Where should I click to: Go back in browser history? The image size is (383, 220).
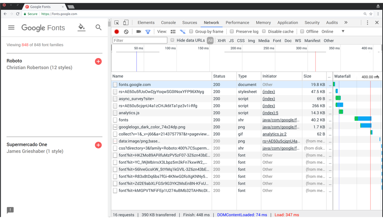click(5, 14)
